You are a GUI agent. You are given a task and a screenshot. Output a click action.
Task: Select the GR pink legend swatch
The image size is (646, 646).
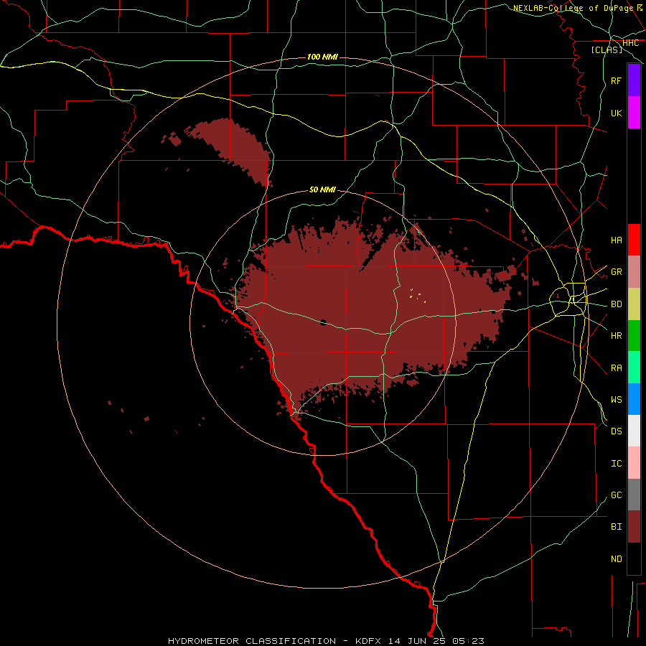click(634, 272)
